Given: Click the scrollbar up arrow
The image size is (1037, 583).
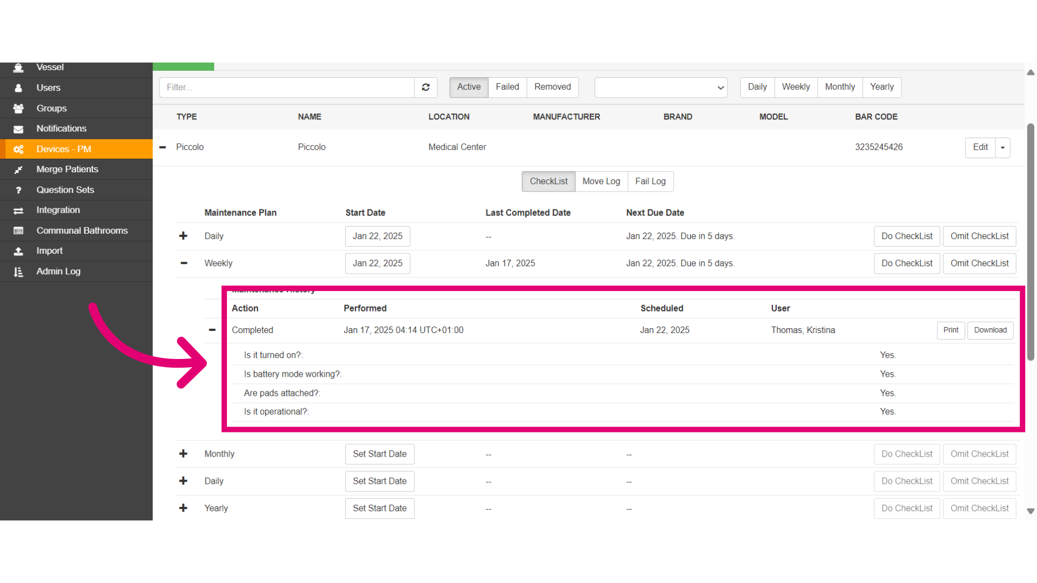Looking at the screenshot, I should click(1031, 72).
